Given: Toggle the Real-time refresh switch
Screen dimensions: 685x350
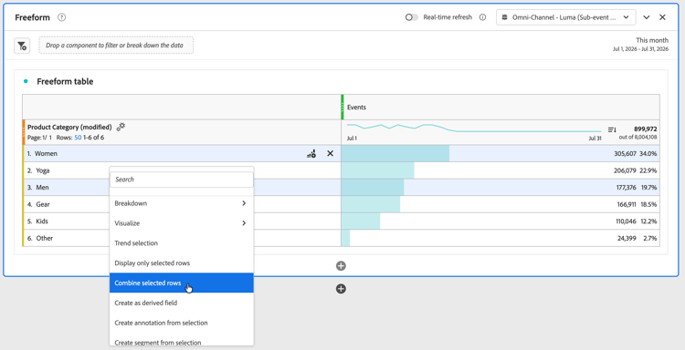Looking at the screenshot, I should 411,17.
